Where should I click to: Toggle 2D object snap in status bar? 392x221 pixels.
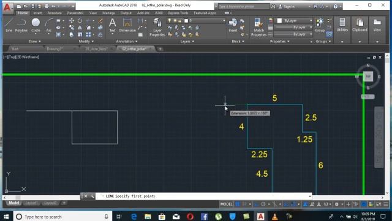tap(294, 204)
